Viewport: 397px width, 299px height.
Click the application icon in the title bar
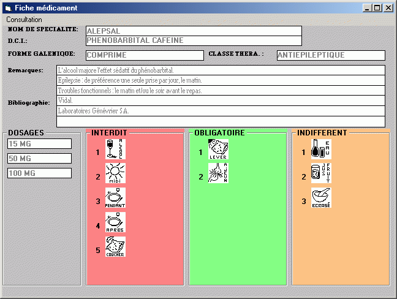pyautogui.click(x=9, y=8)
